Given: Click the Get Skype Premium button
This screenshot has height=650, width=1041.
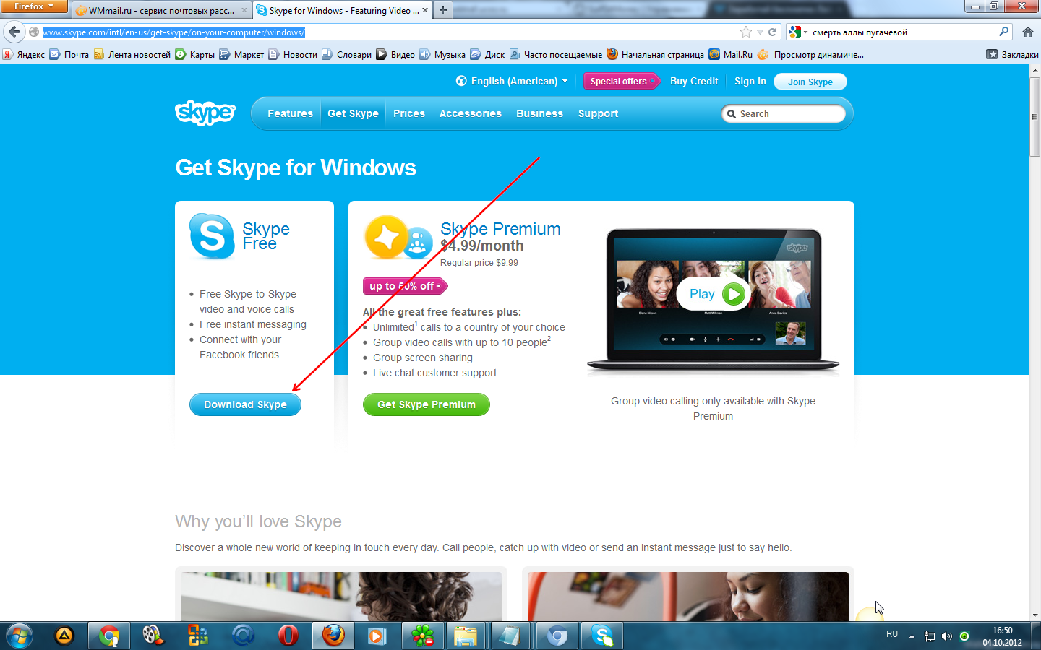Looking at the screenshot, I should tap(427, 404).
